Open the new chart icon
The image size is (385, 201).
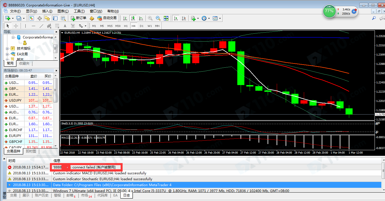[8, 18]
